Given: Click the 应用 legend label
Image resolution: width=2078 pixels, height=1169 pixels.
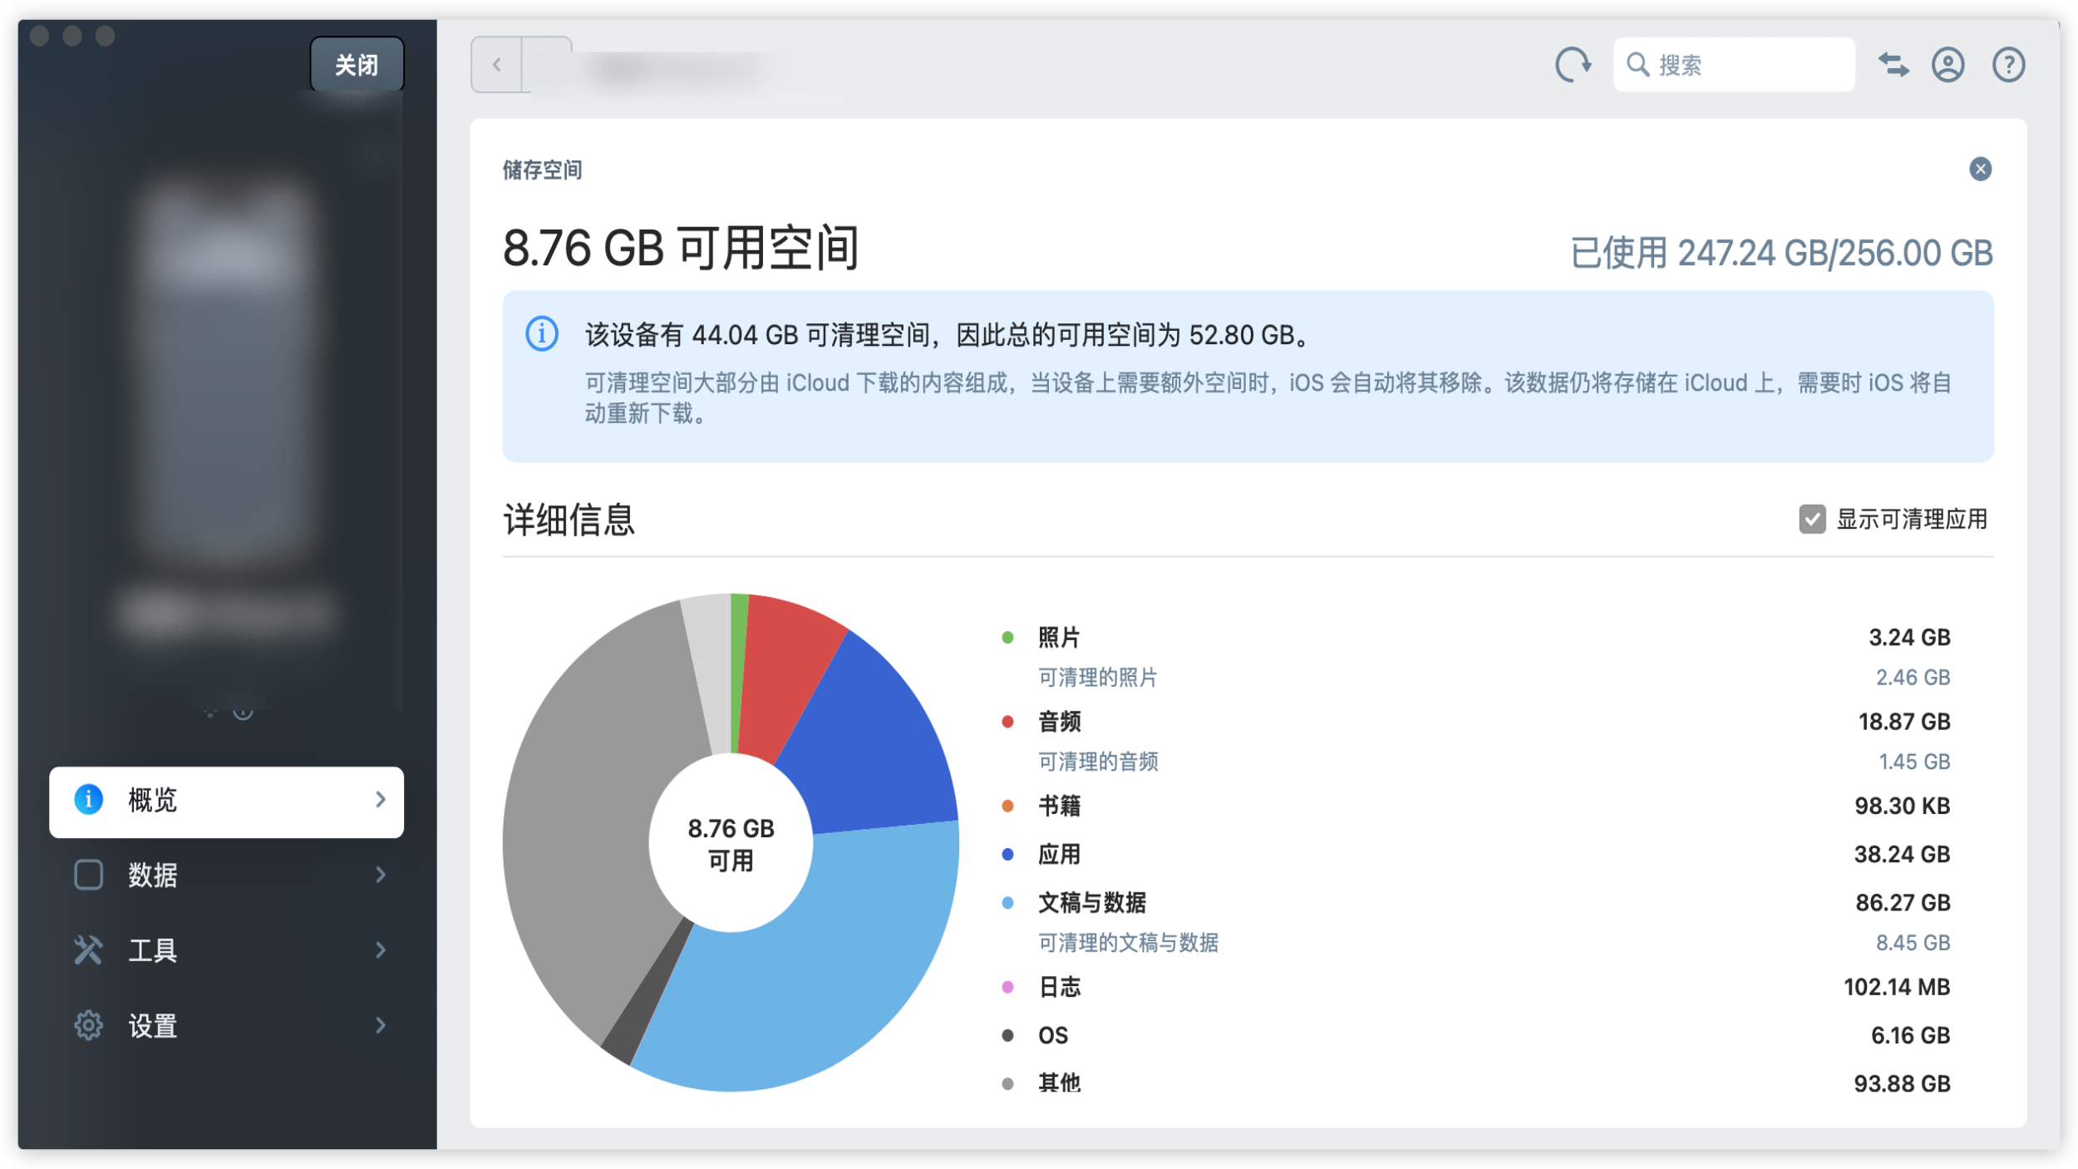Looking at the screenshot, I should coord(1059,855).
